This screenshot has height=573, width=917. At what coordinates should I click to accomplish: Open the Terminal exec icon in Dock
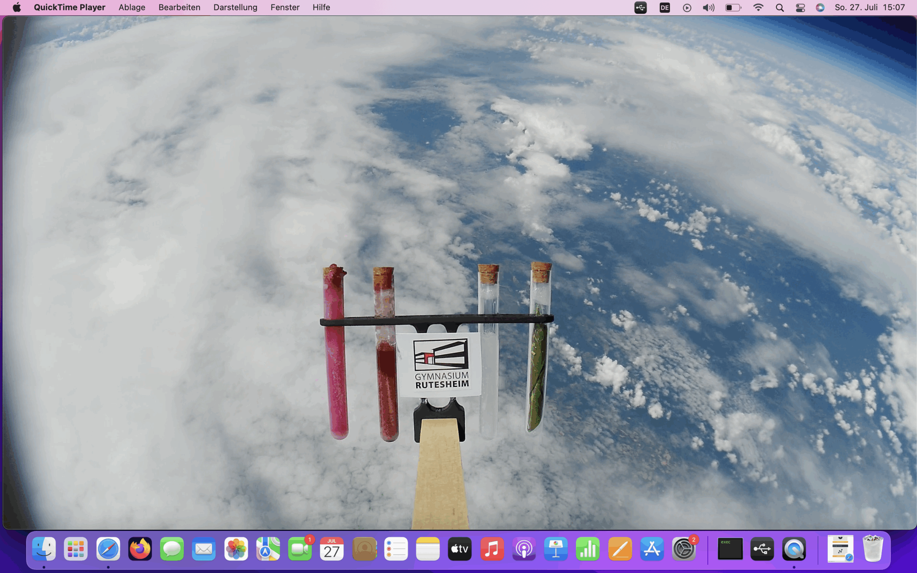(730, 548)
